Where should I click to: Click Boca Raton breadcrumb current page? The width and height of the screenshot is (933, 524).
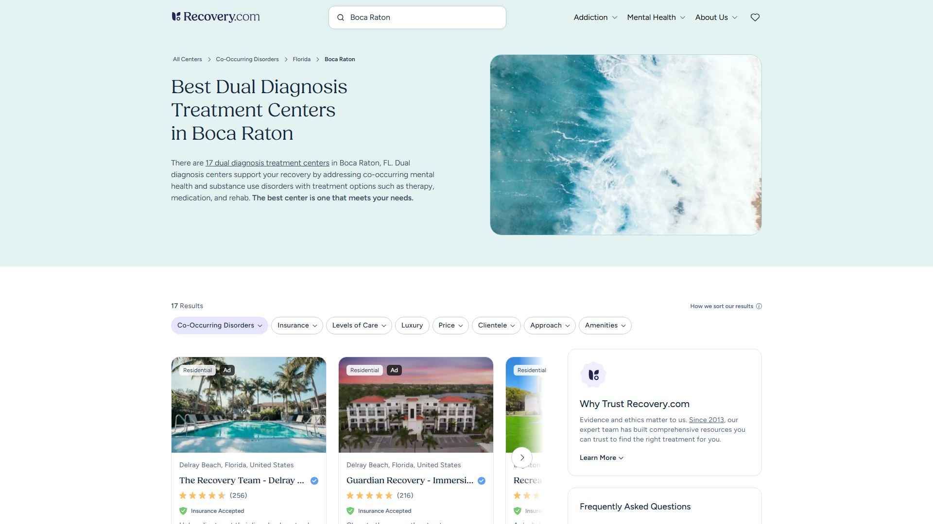(340, 59)
